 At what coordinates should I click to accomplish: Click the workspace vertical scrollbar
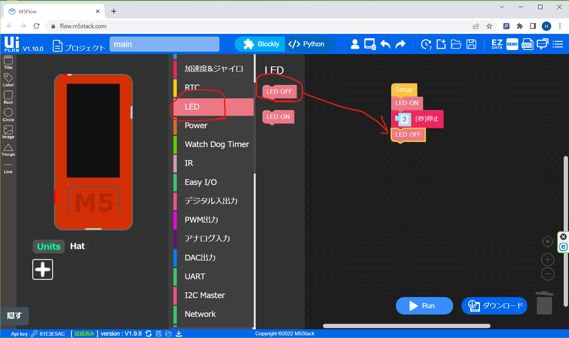coord(566,231)
